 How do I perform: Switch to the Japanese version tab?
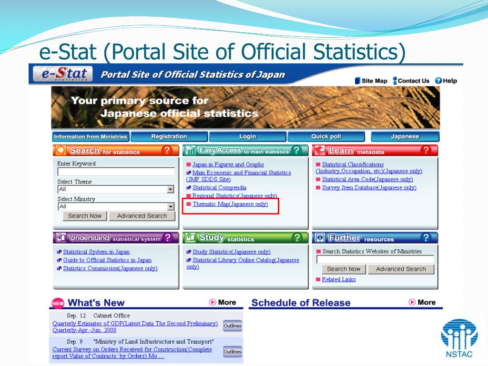(x=405, y=137)
